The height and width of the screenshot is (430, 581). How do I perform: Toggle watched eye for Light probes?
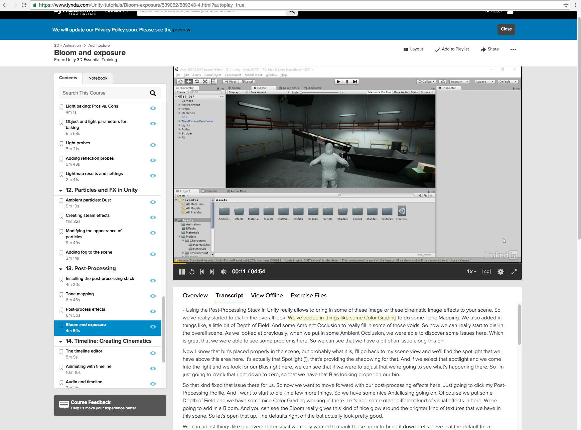tap(153, 145)
